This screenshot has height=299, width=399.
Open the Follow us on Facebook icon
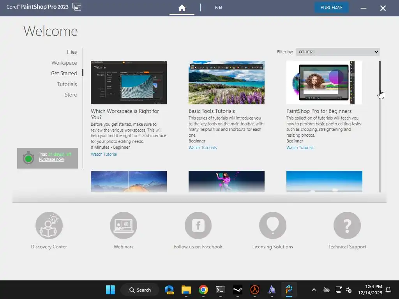pyautogui.click(x=198, y=225)
